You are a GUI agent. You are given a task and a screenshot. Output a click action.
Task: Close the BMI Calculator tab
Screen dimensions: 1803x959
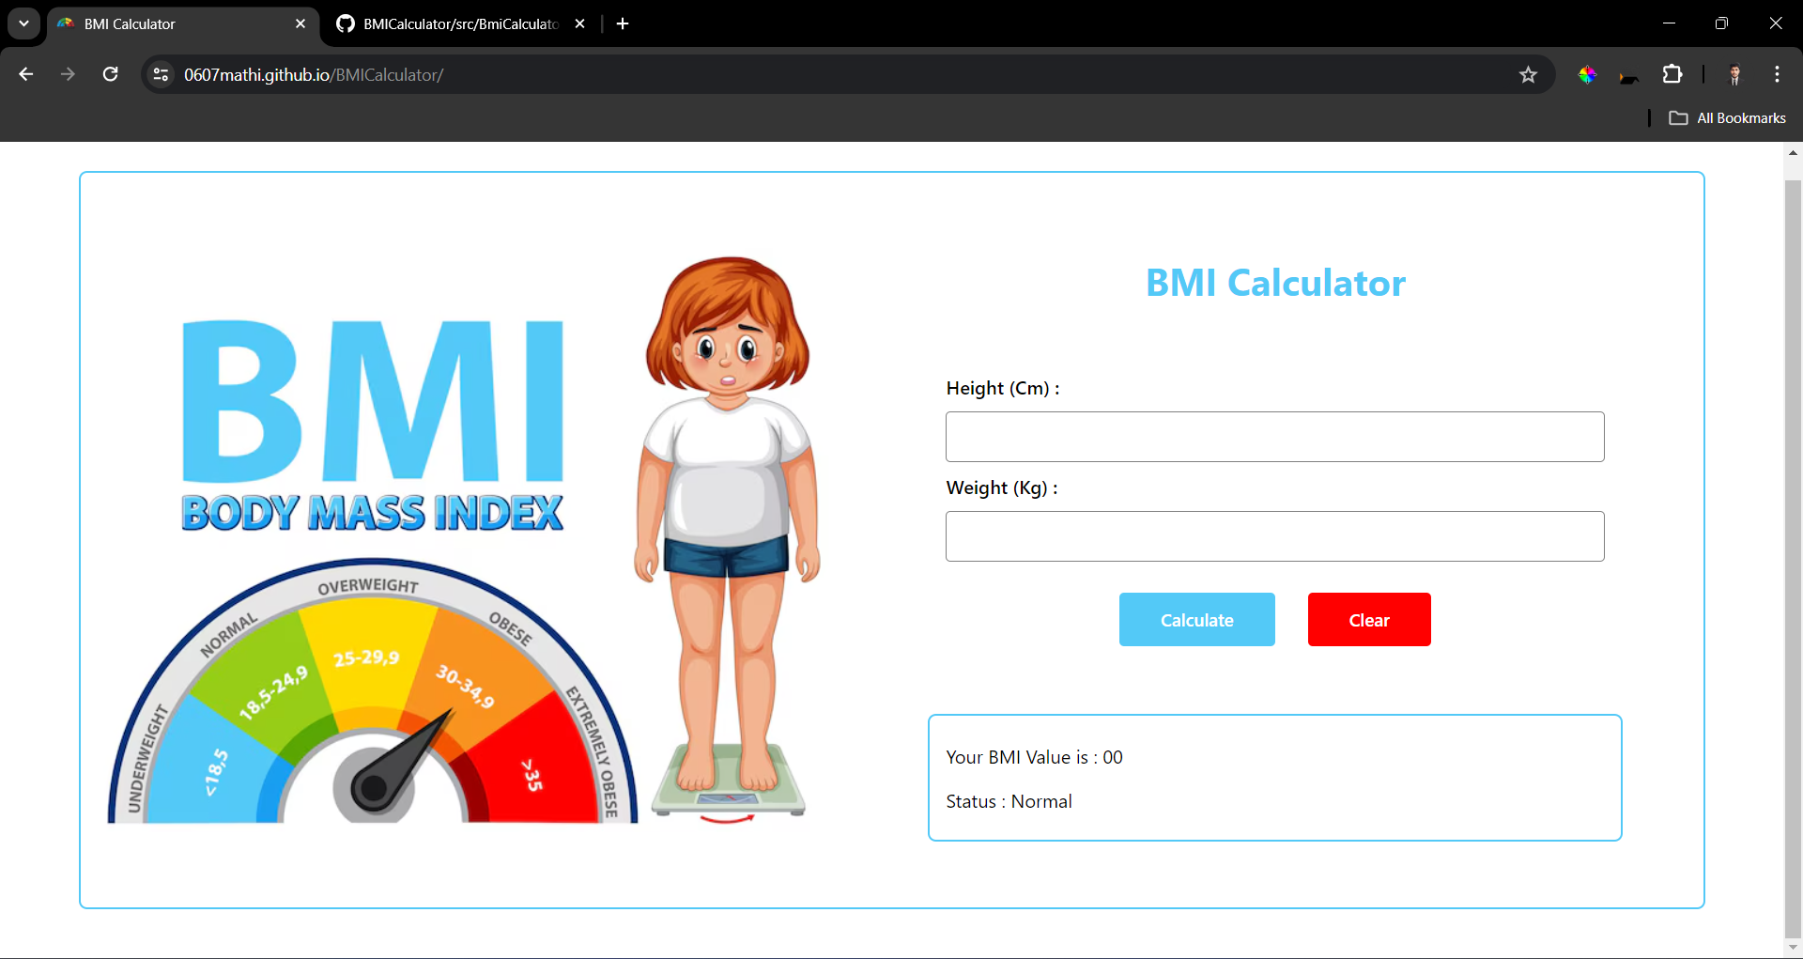pos(300,23)
